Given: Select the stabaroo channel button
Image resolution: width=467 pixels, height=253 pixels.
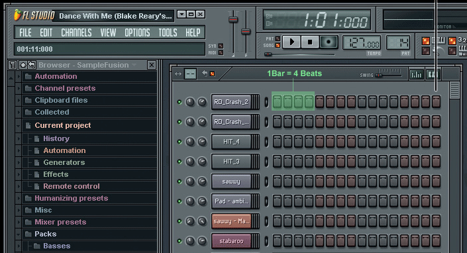Looking at the screenshot, I should (x=231, y=241).
